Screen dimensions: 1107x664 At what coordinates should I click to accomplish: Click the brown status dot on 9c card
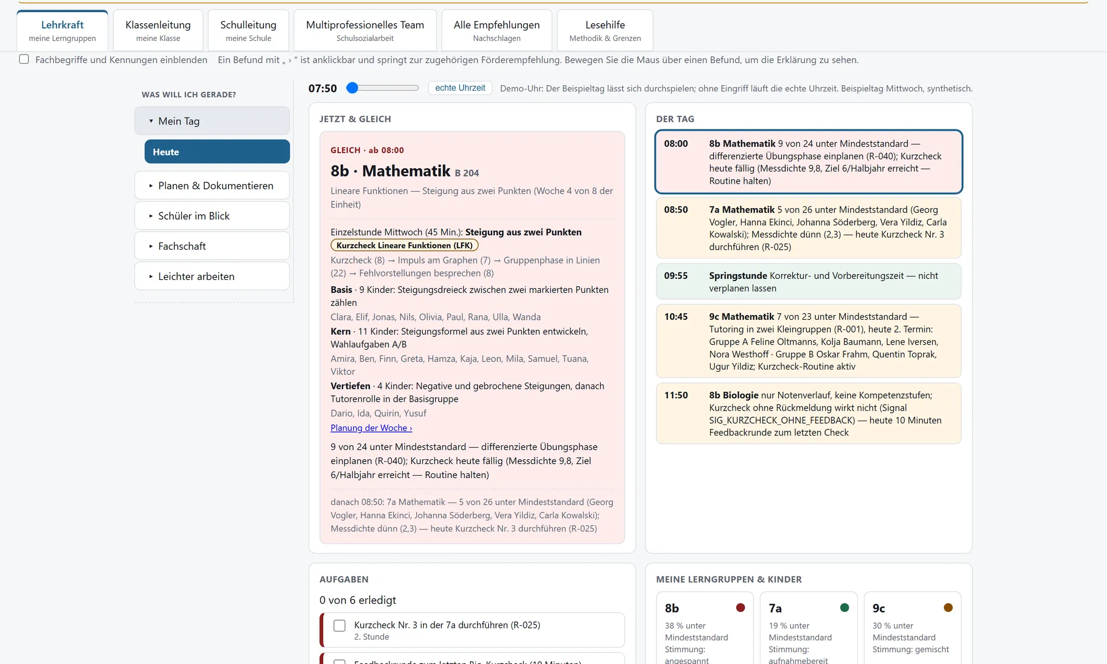tap(948, 608)
